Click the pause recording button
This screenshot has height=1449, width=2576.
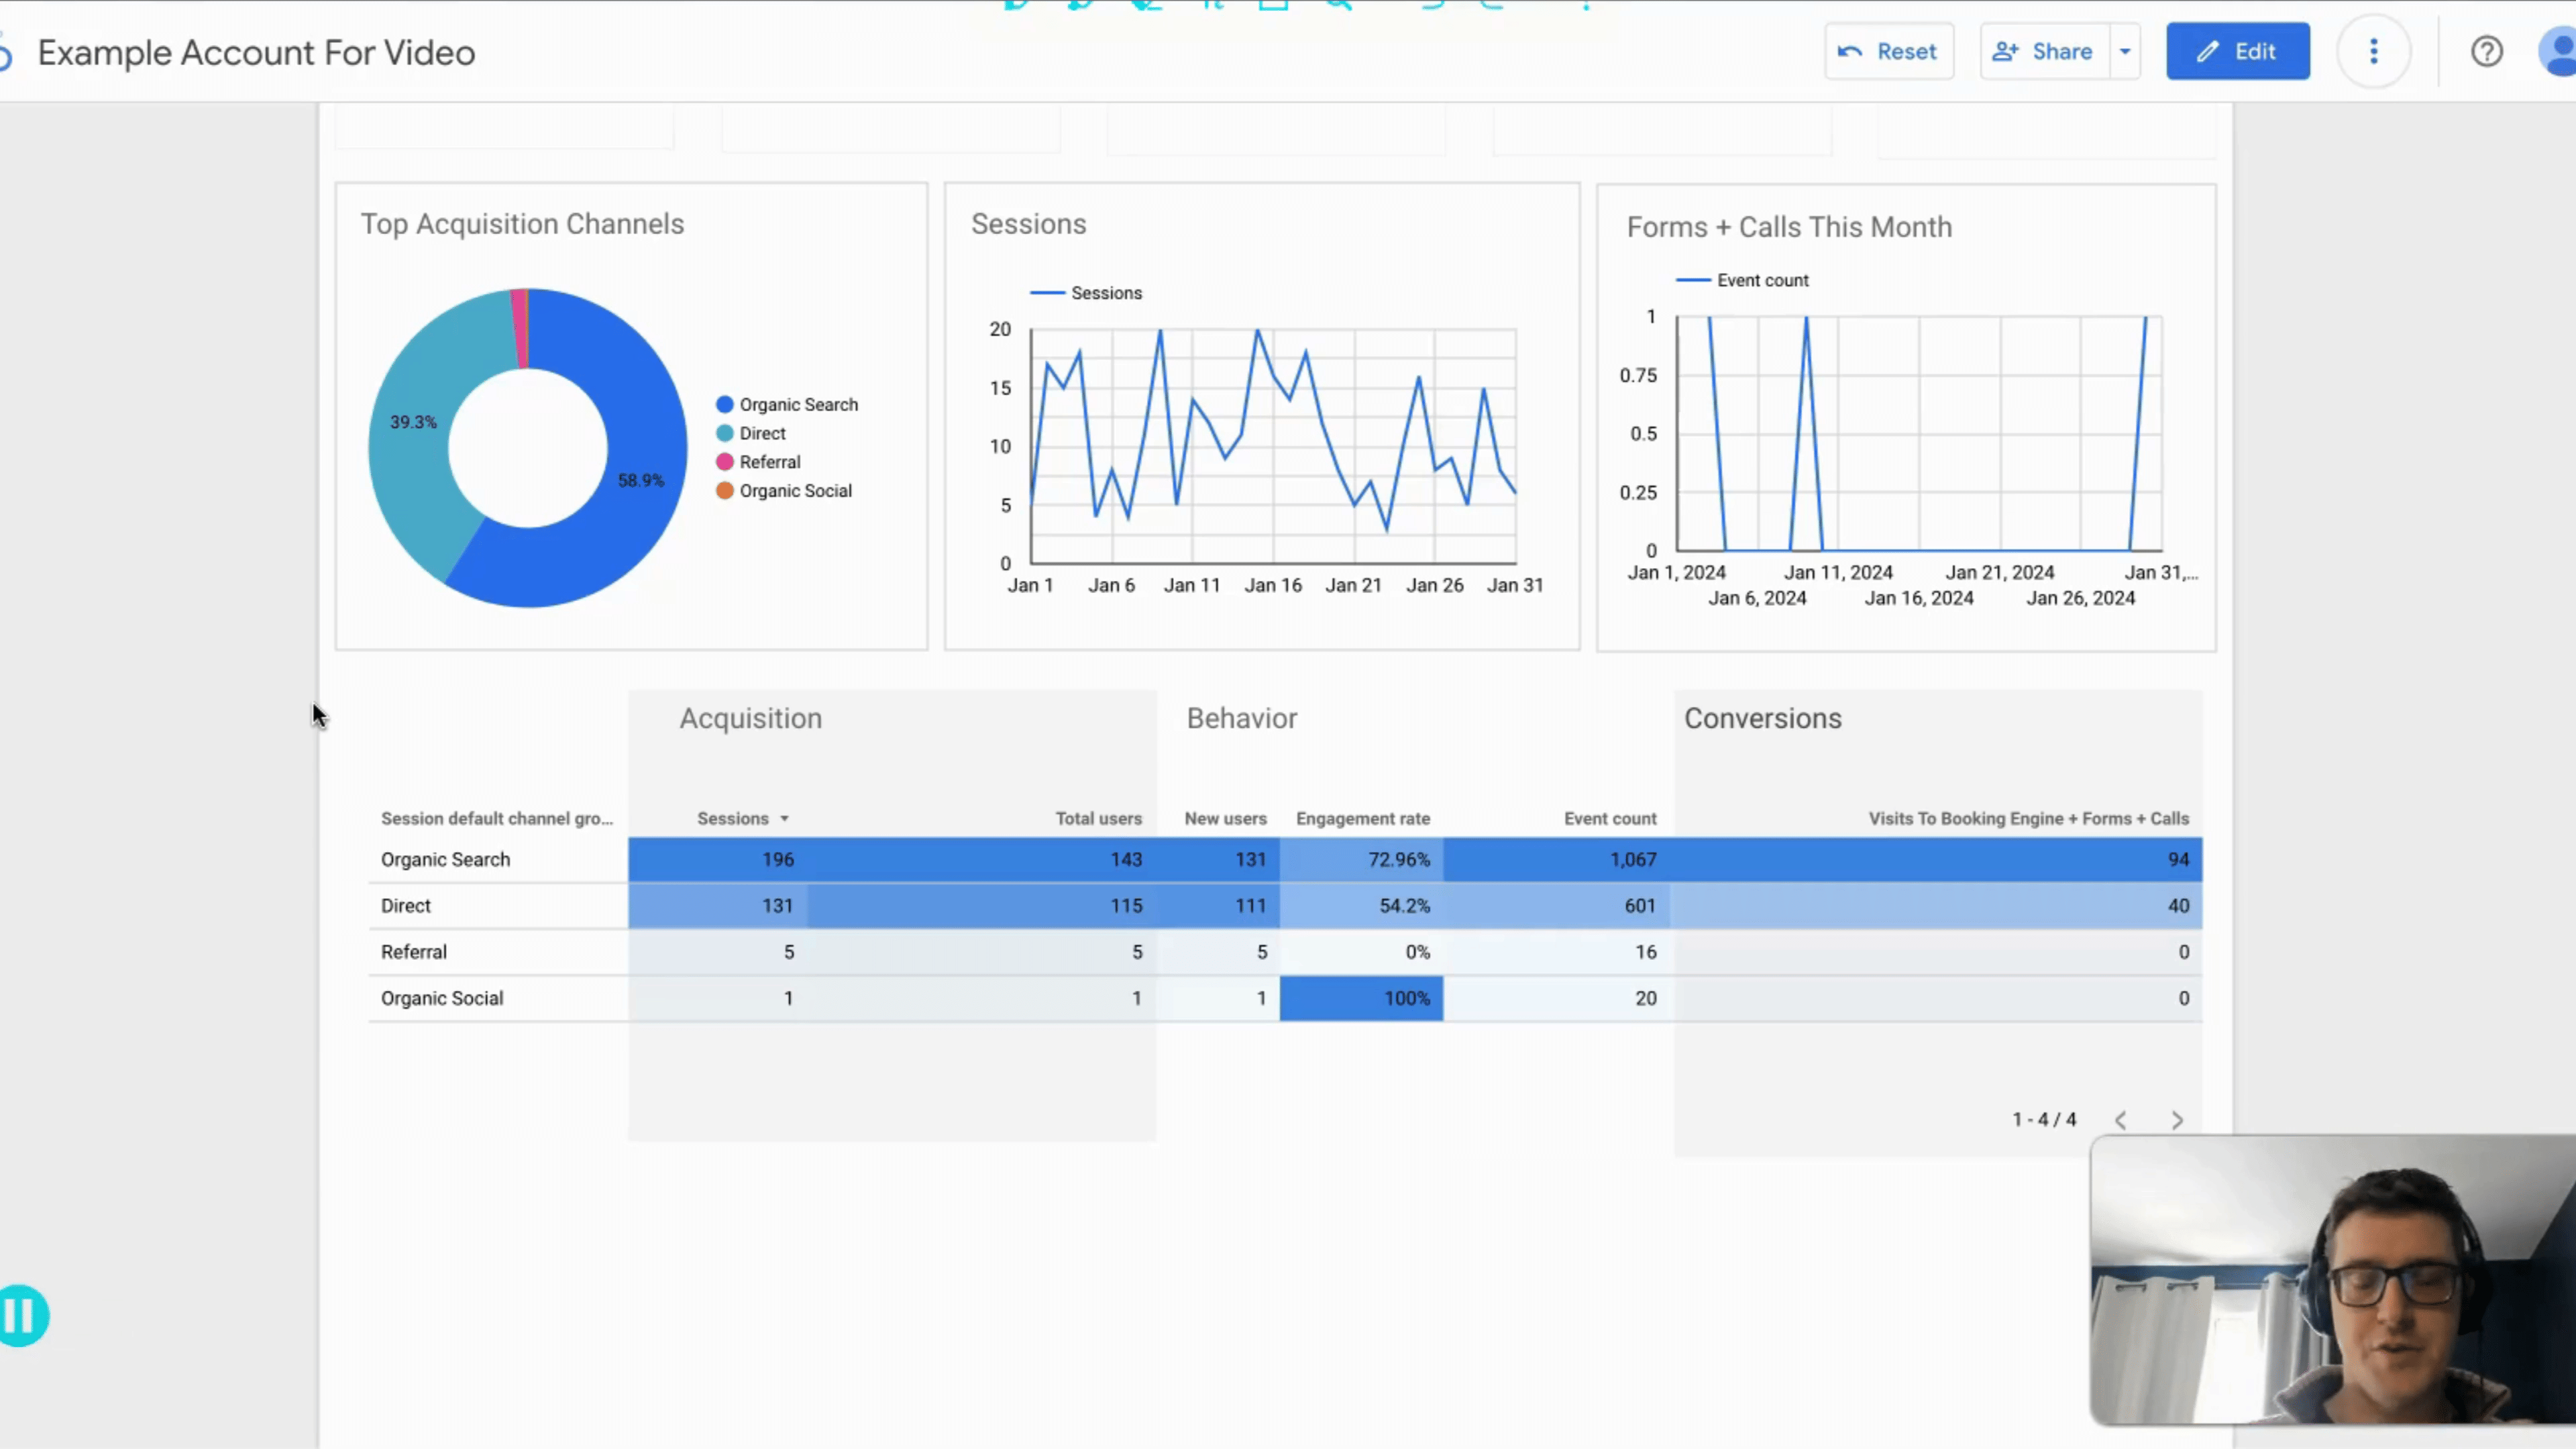(22, 1315)
